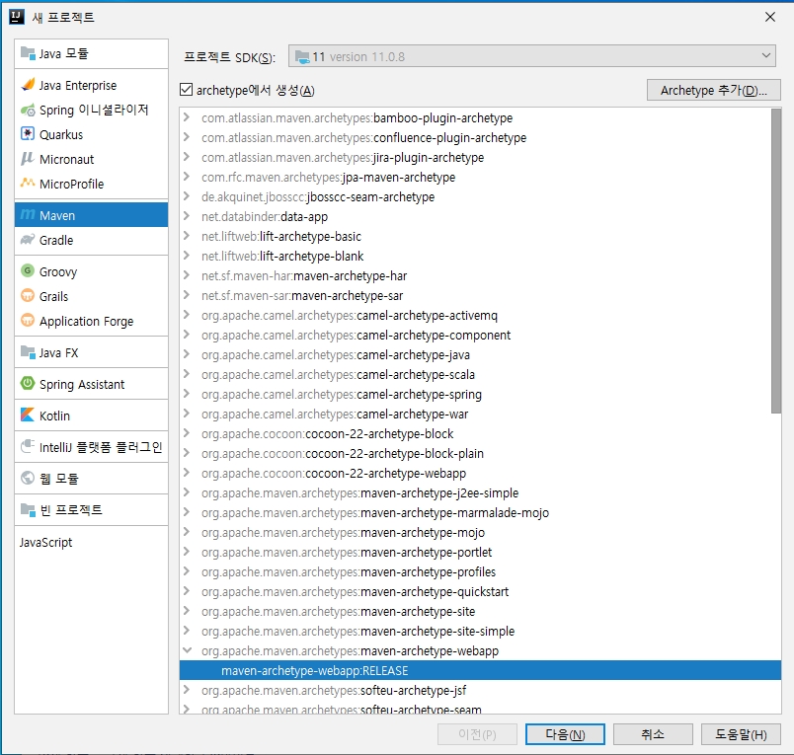The width and height of the screenshot is (794, 755).
Task: Select Gradle project type
Action: click(91, 240)
